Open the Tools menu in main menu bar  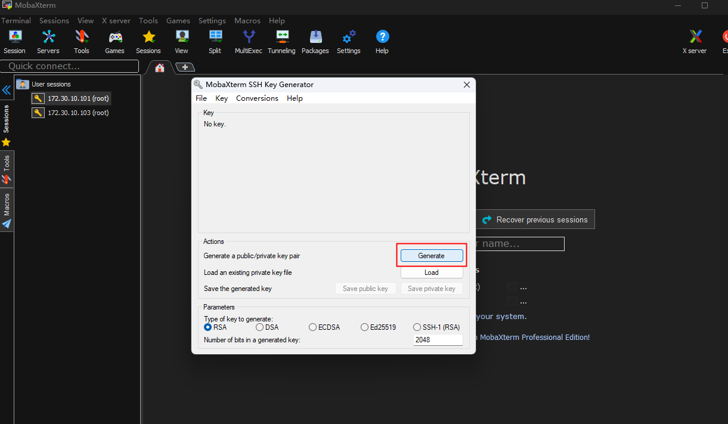click(x=148, y=20)
